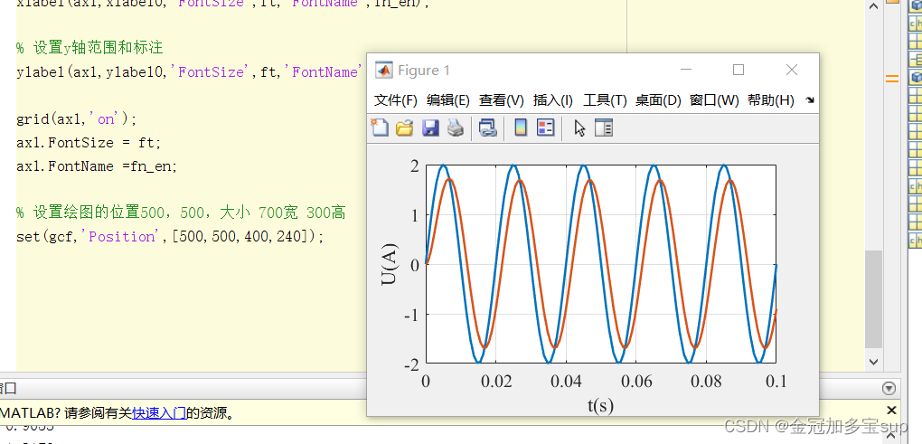922x444 pixels.
Task: Click the U(A) y-axis label
Action: [x=389, y=265]
